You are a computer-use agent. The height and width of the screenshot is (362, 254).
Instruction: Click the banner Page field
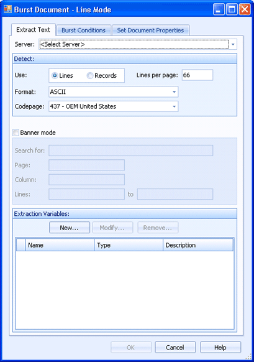point(87,165)
